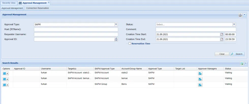Click the Approver Managers column header
The image size is (249, 104).
(210, 69)
